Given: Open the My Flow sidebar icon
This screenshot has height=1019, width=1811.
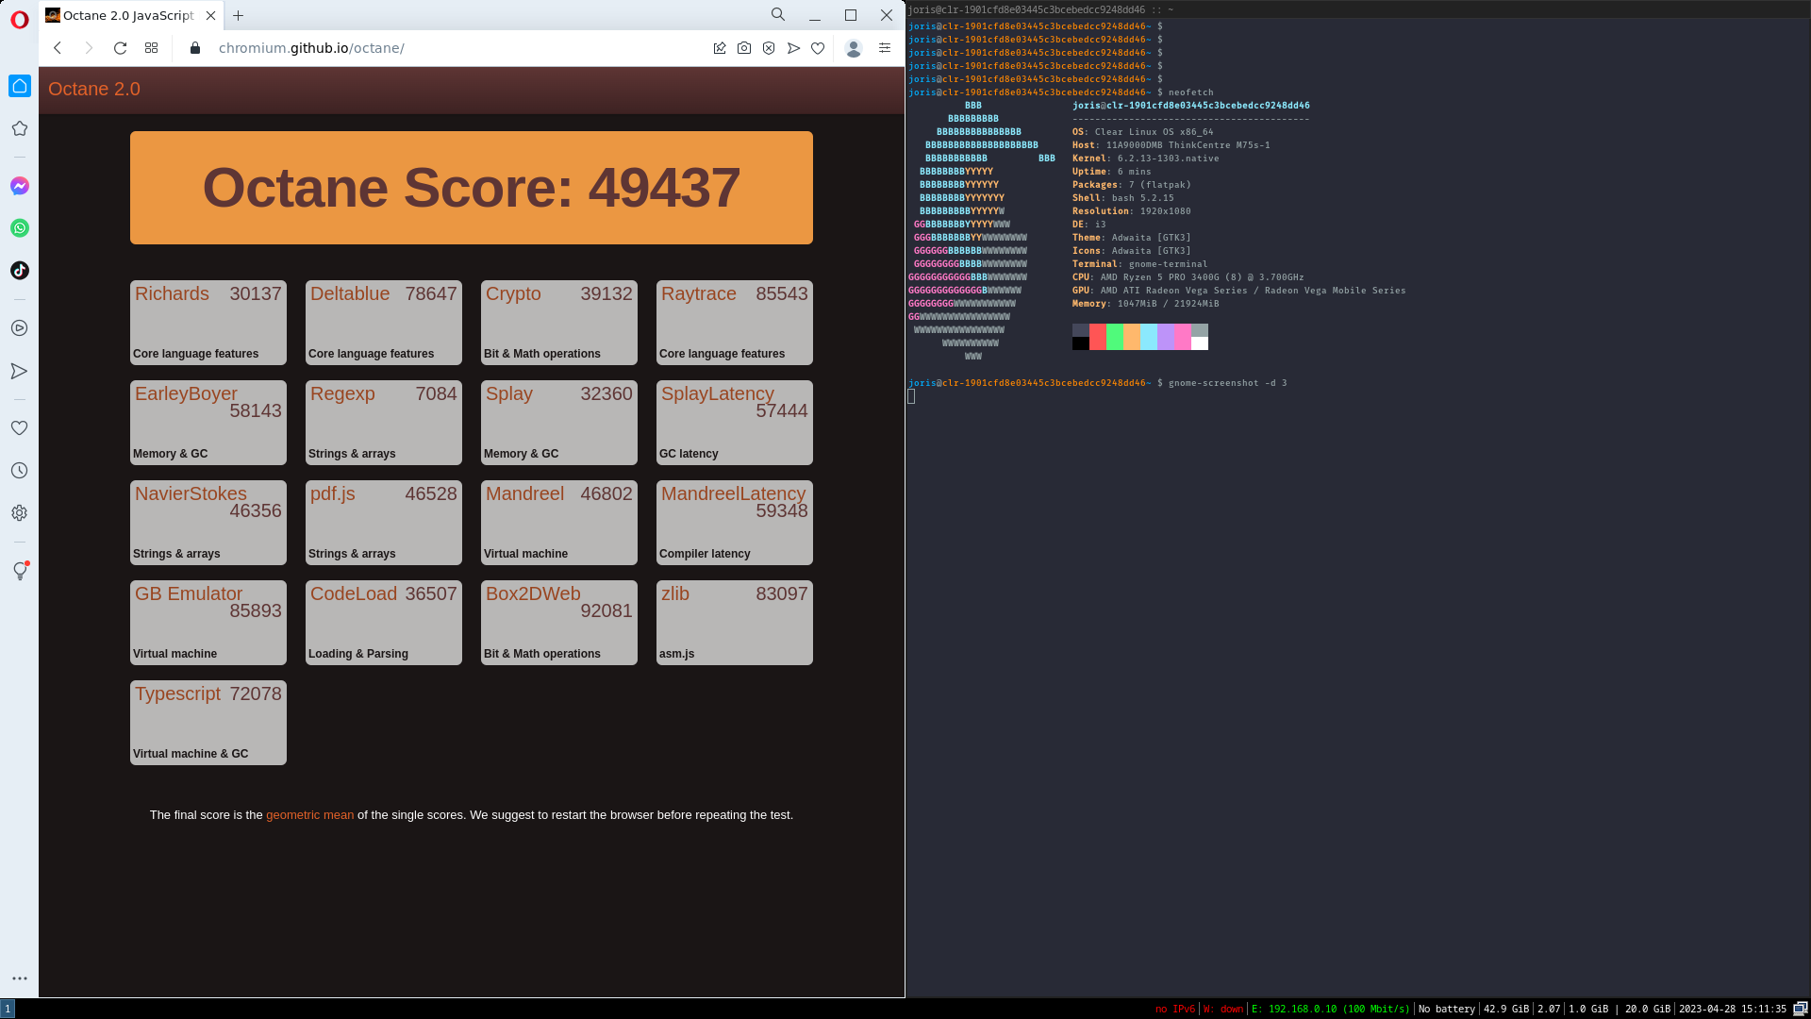Looking at the screenshot, I should pos(19,371).
